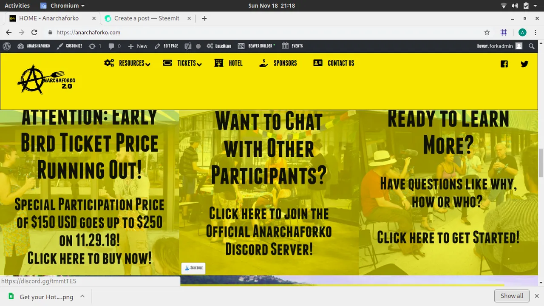544x306 pixels.
Task: Go forward in the browser
Action: point(21,32)
